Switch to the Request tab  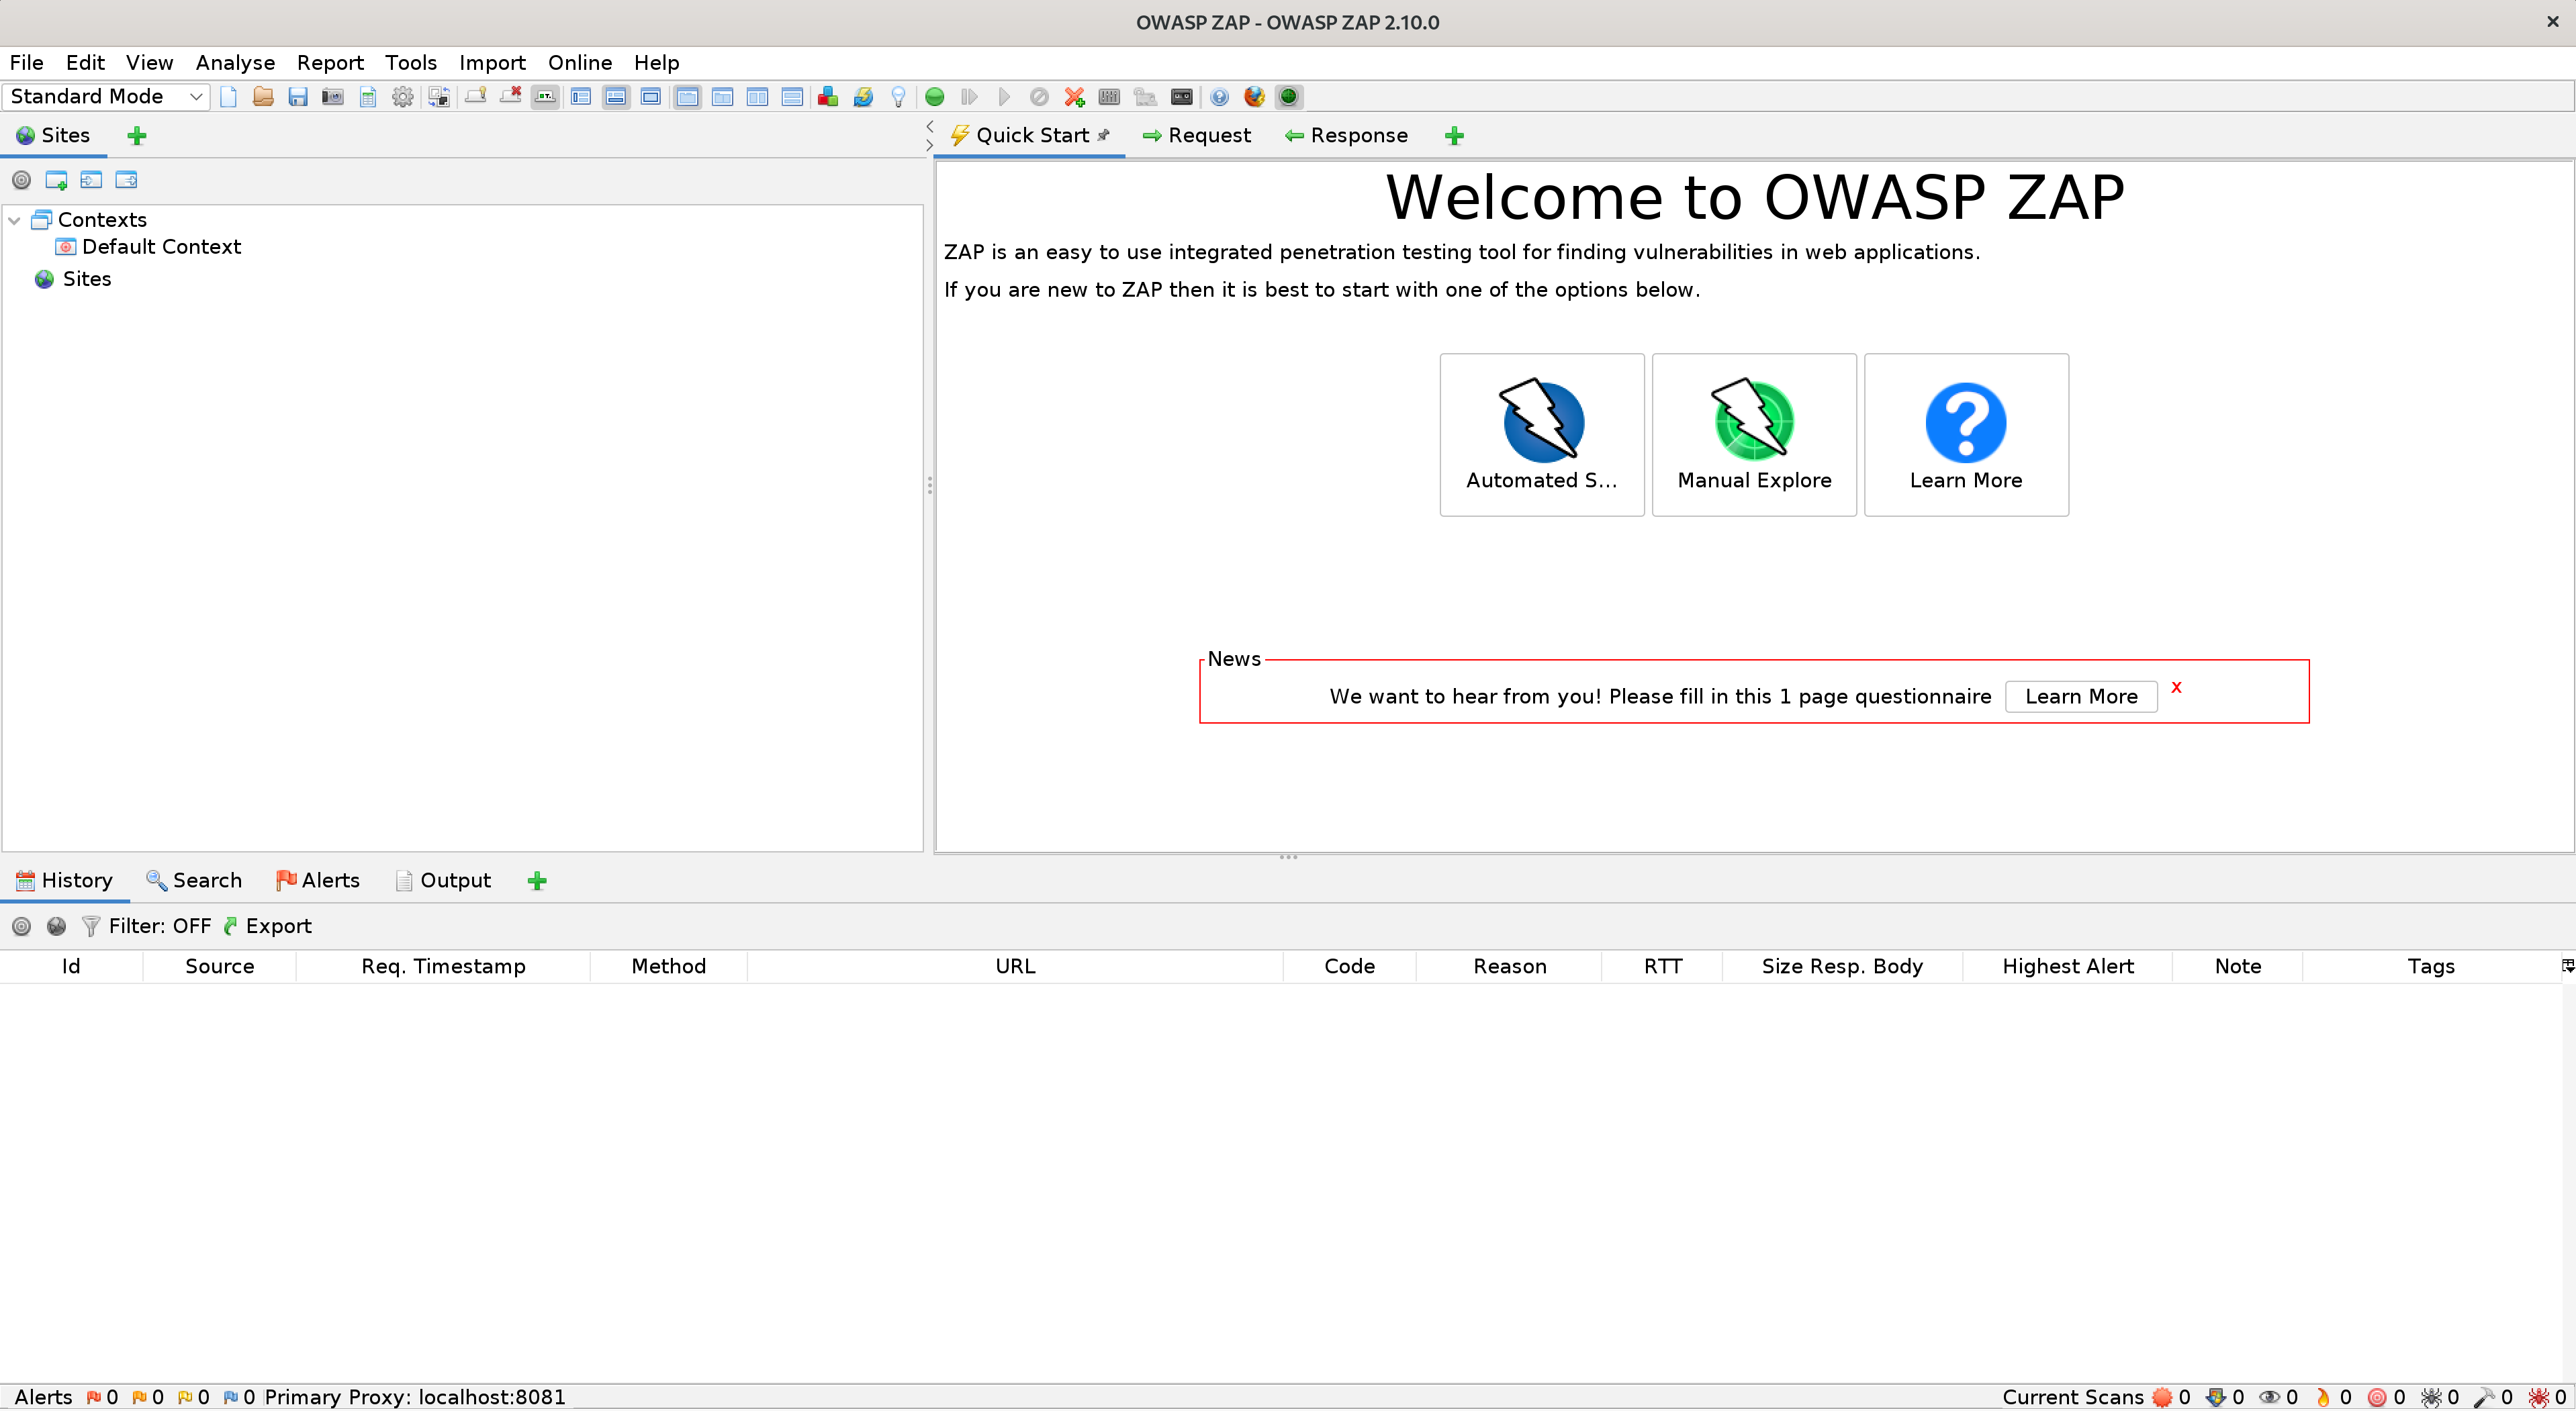click(x=1197, y=136)
